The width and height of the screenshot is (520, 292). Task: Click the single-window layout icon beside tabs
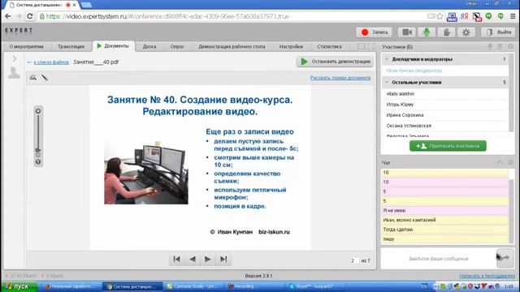click(361, 46)
